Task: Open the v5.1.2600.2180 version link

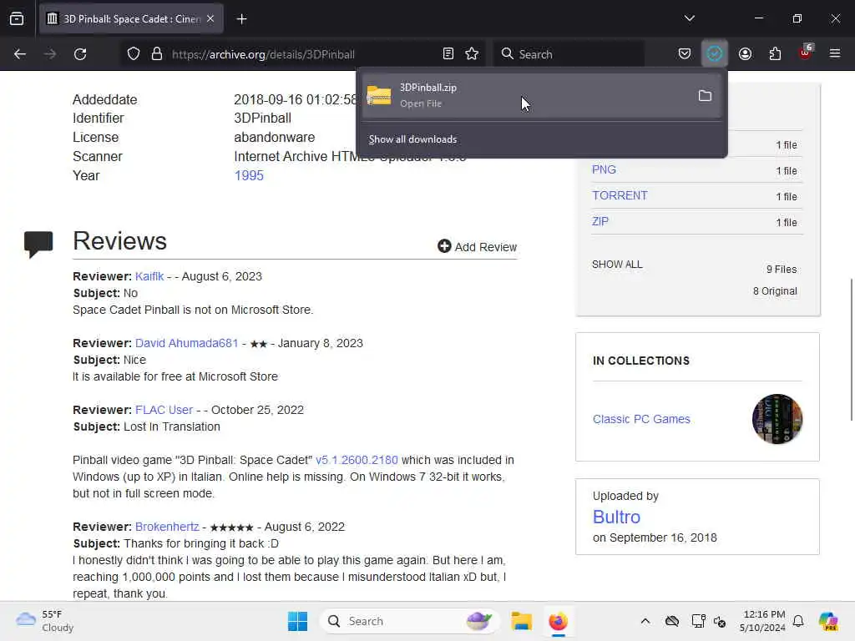Action: [357, 460]
